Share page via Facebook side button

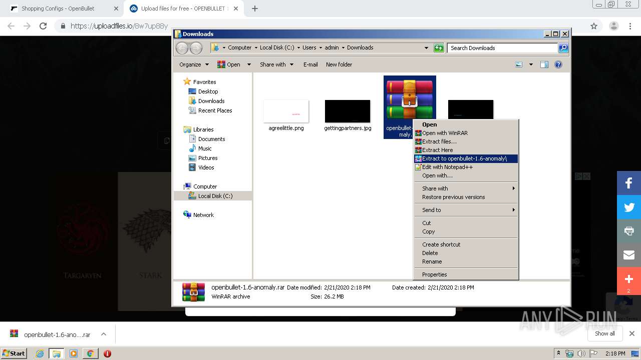click(x=629, y=183)
